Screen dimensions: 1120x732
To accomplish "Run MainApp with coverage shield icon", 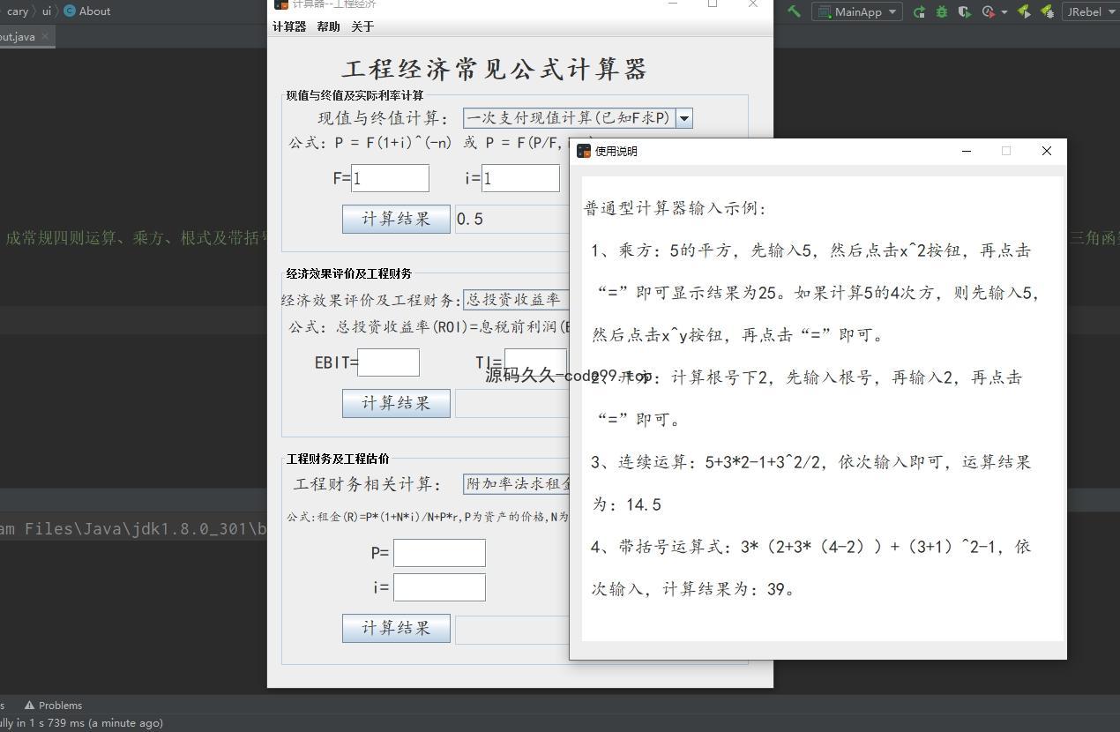I will click(964, 11).
